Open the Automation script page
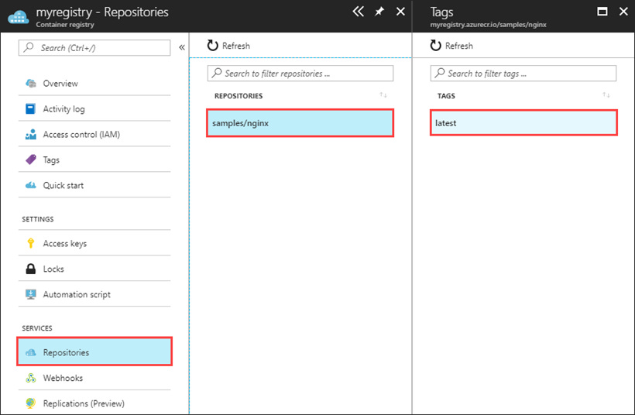 94,294
